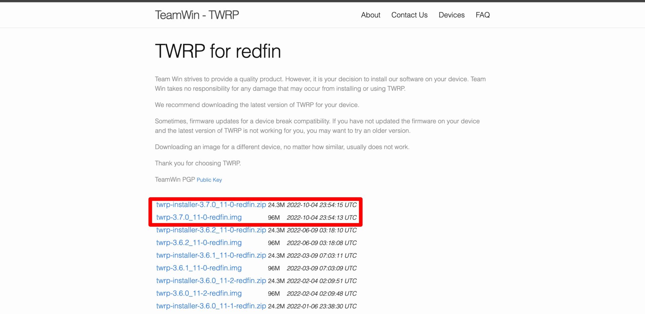Download twrp-3.6.1_11-0-redfin.img
Screen dimensions: 645x314
point(199,268)
